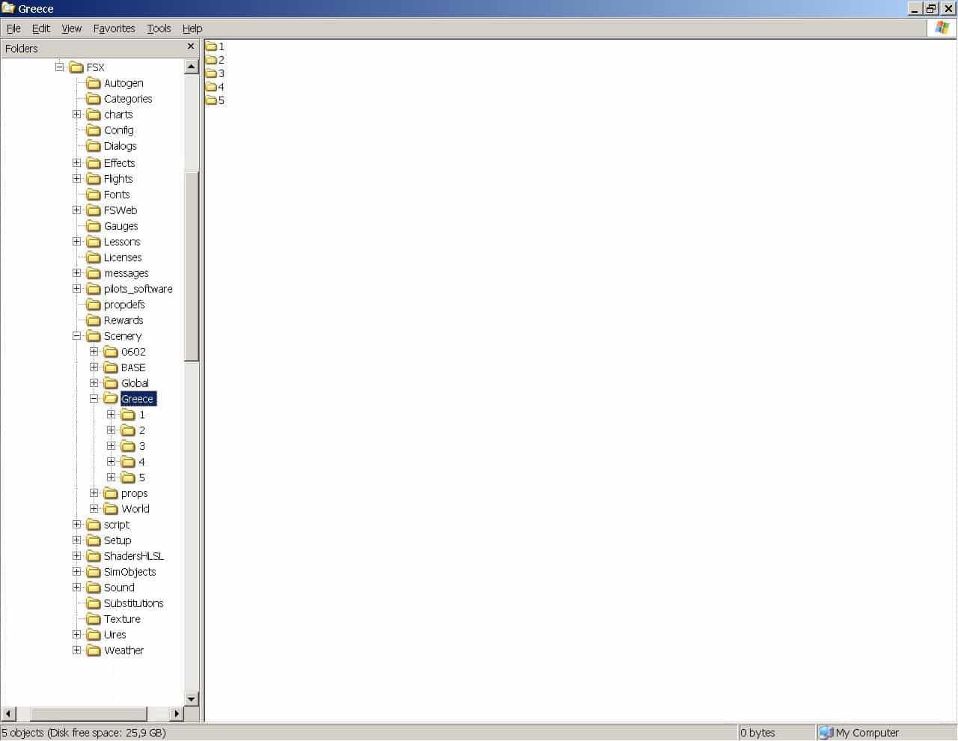This screenshot has width=958, height=741.
Task: Click the Gauges folder icon in tree
Action: (x=94, y=226)
